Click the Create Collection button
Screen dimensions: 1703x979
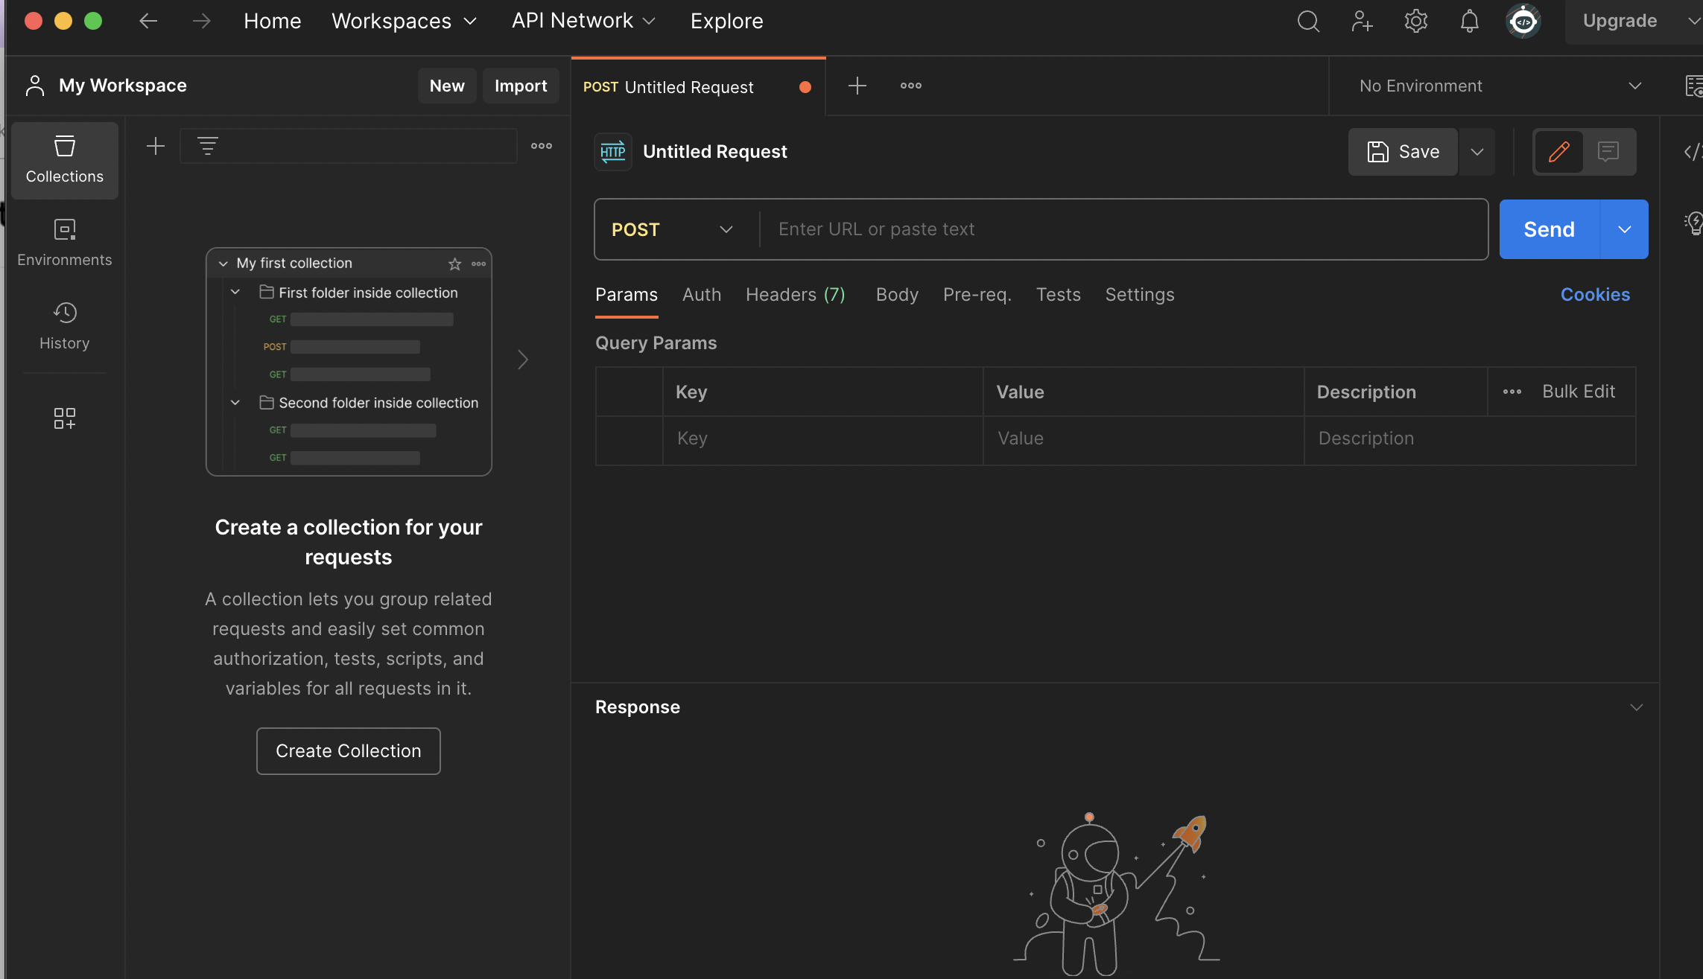click(349, 751)
